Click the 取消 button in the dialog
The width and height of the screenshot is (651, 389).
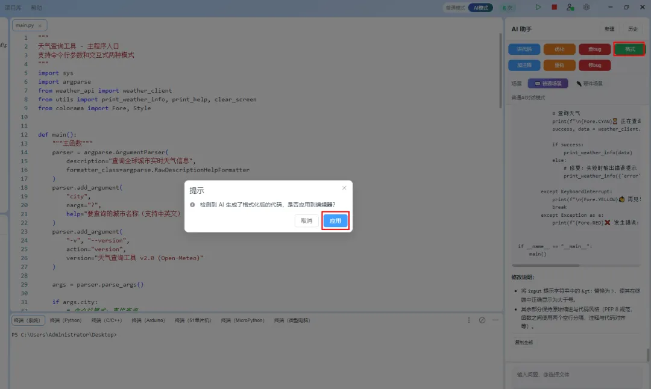click(306, 220)
